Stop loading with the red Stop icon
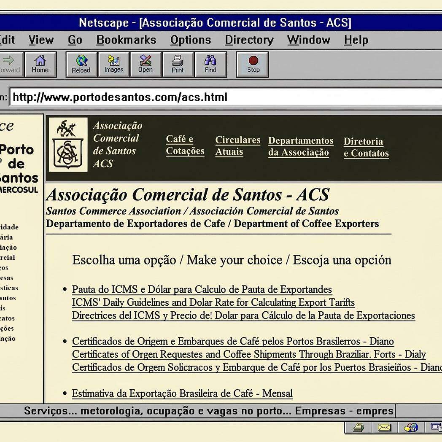This screenshot has height=442, width=442. coord(253,64)
